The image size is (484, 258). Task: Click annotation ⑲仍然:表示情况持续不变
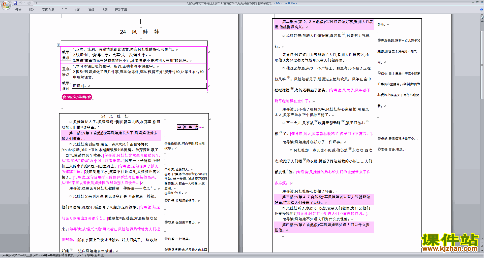tap(397, 139)
